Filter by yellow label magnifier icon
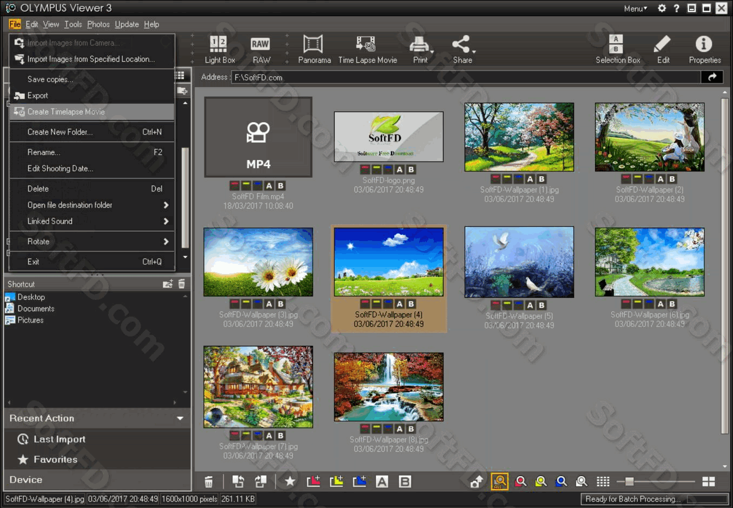This screenshot has height=508, width=733. point(540,482)
